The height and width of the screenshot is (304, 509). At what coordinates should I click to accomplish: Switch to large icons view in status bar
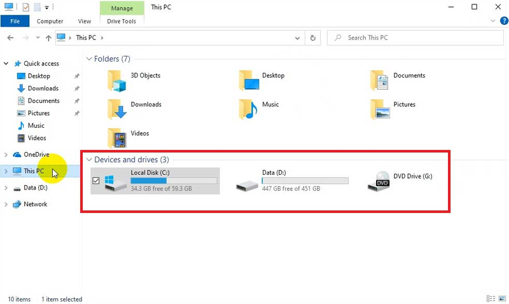(x=502, y=298)
